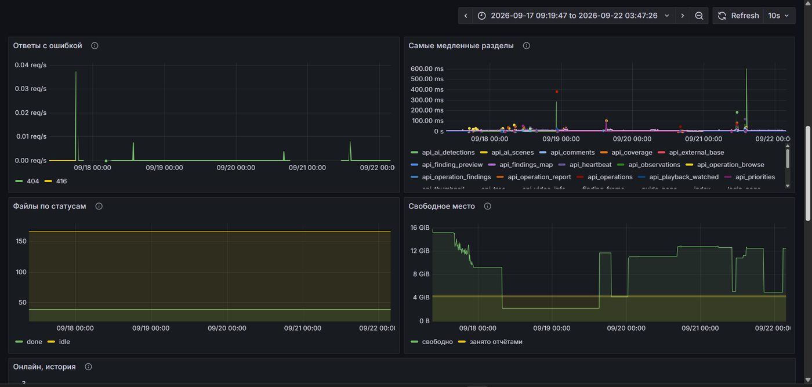812x387 pixels.
Task: Select api_finding_preview in the legend
Action: pos(452,165)
